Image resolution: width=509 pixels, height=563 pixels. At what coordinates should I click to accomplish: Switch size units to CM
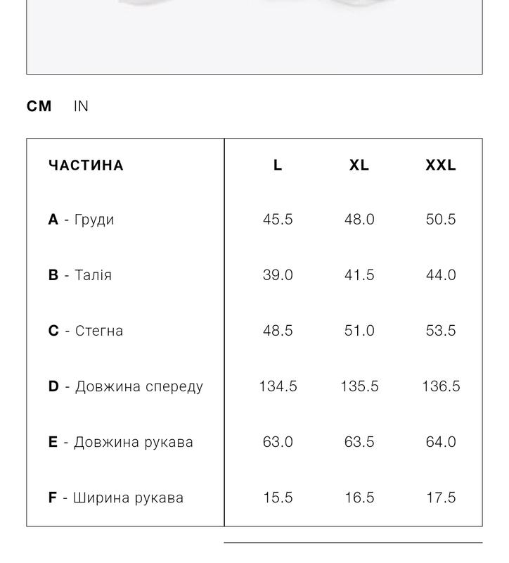click(39, 106)
